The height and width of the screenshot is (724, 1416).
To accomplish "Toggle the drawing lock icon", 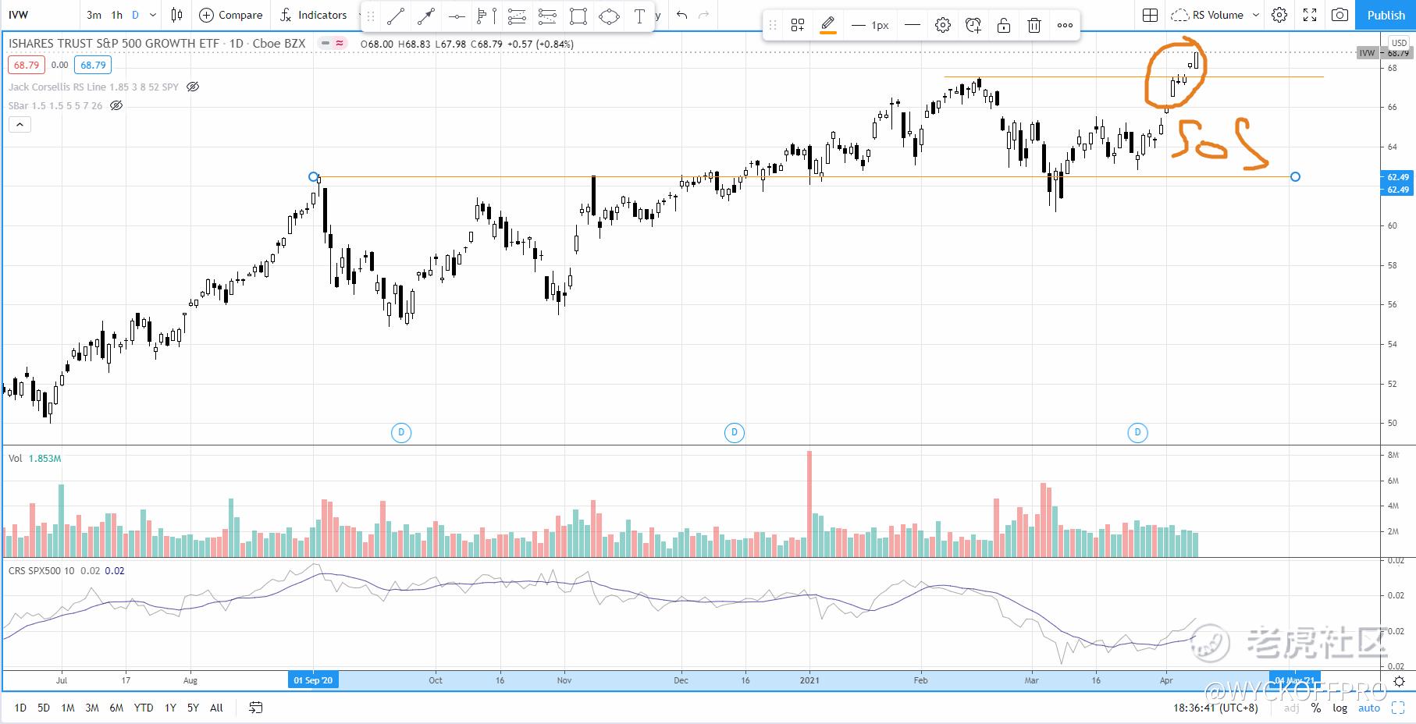I will pyautogui.click(x=1004, y=26).
